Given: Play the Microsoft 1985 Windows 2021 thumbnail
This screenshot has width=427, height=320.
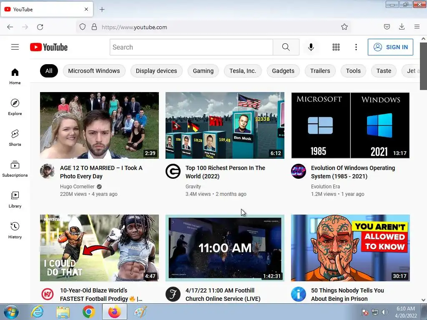Looking at the screenshot, I should coord(350,125).
